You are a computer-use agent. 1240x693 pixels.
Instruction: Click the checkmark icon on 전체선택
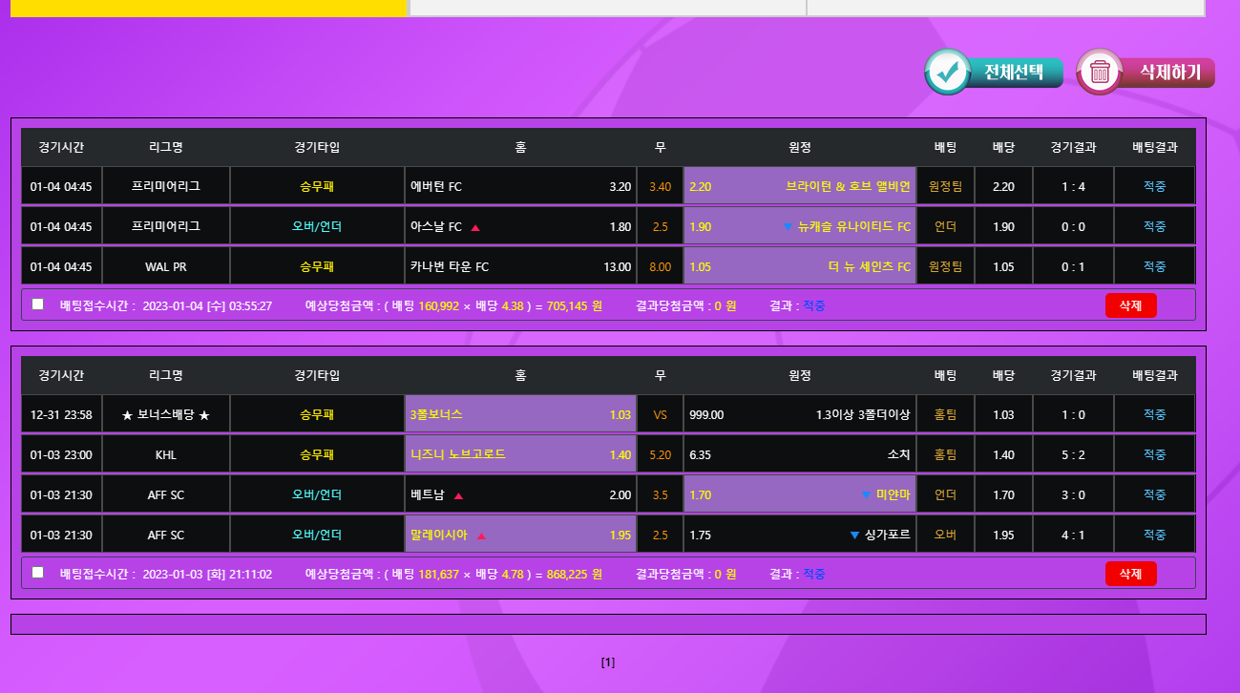(947, 73)
